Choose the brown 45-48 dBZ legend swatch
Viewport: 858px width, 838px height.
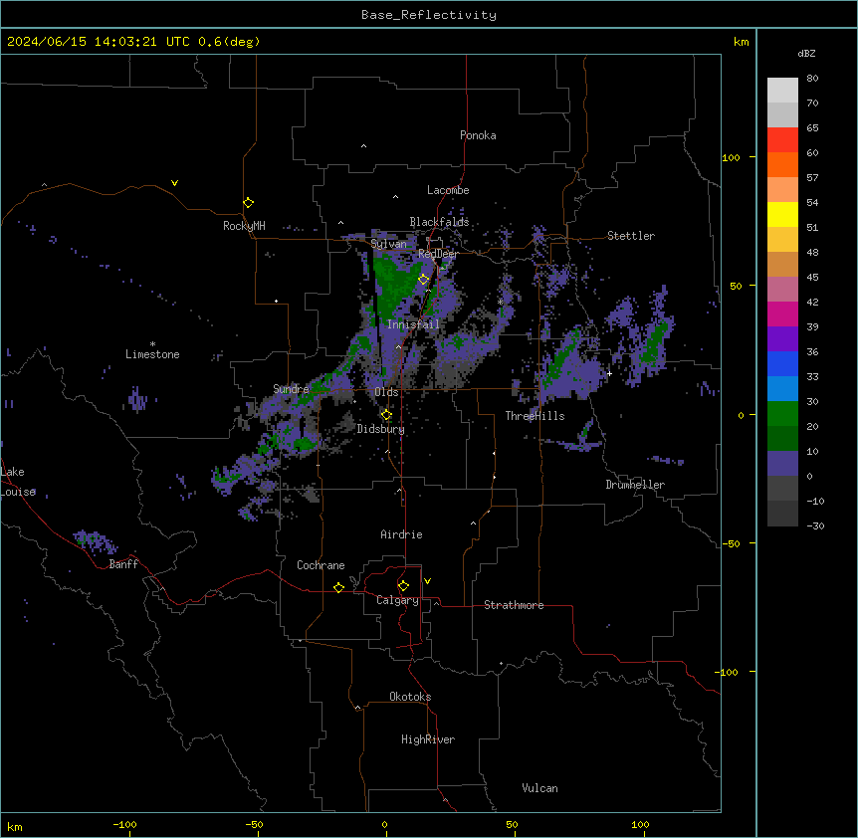(x=782, y=264)
